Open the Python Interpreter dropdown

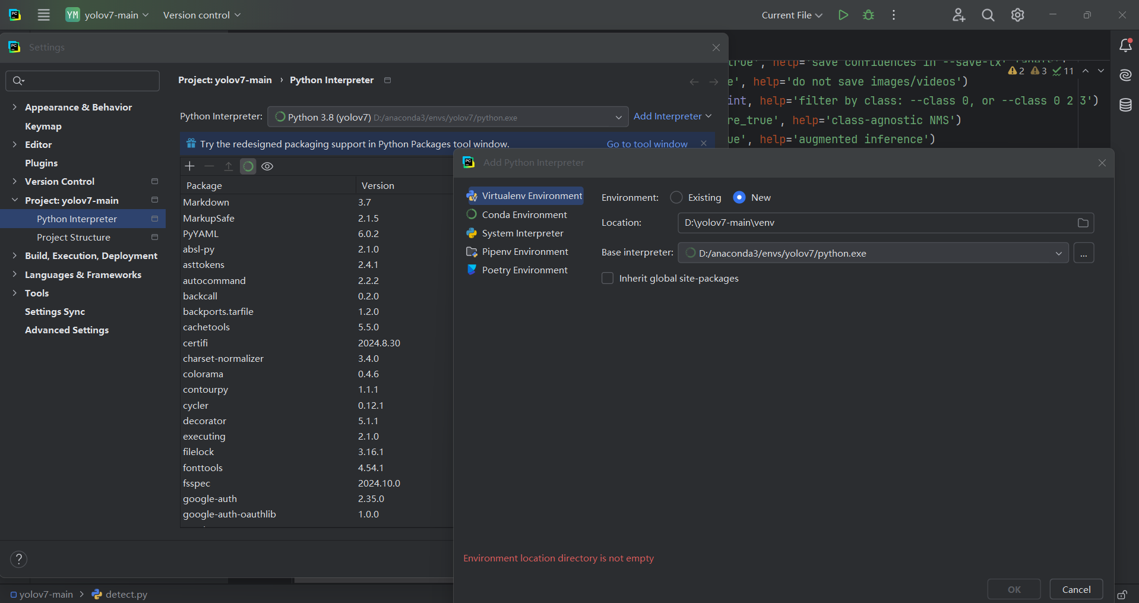pos(448,117)
